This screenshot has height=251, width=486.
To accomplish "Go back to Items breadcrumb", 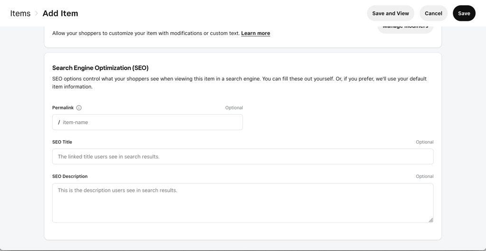I will pyautogui.click(x=20, y=13).
